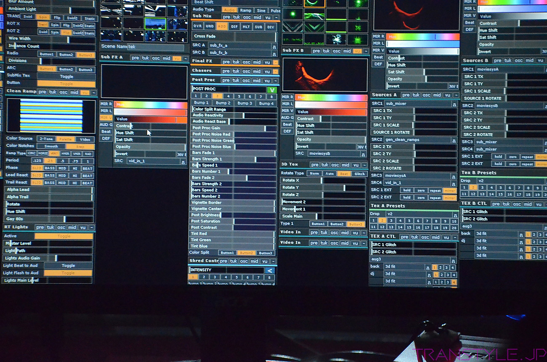Click the pulse icon next to SRC2 gen_clean_ramps
This screenshot has height=362, width=547.
click(454, 140)
